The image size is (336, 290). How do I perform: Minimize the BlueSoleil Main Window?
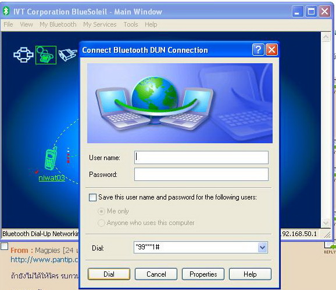pos(298,12)
